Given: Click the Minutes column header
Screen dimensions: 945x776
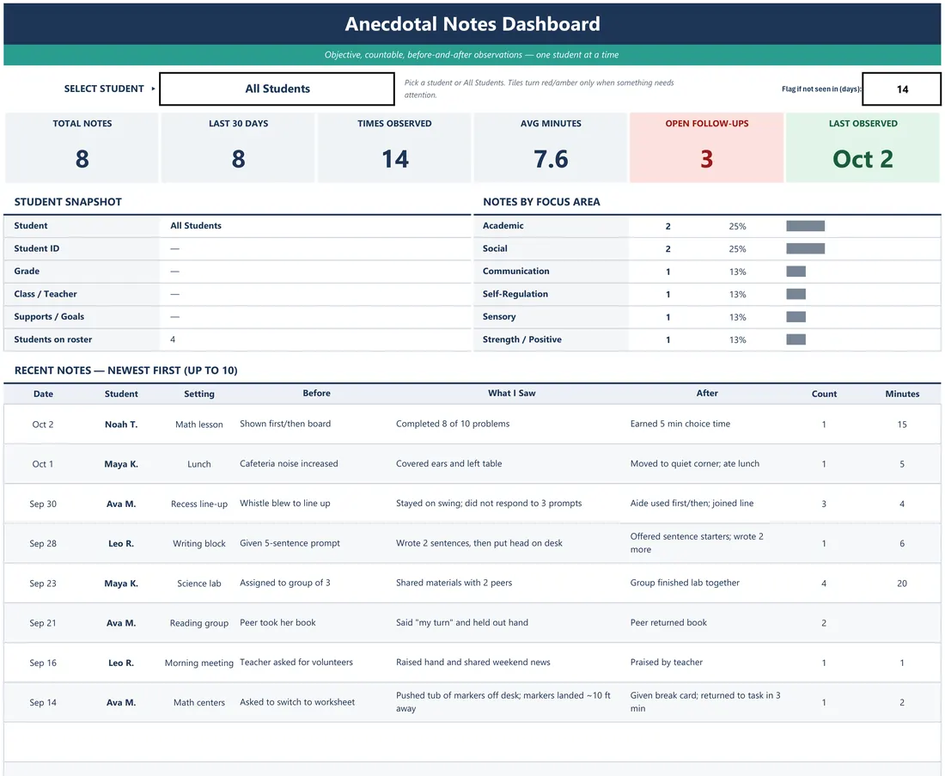Looking at the screenshot, I should [x=902, y=394].
